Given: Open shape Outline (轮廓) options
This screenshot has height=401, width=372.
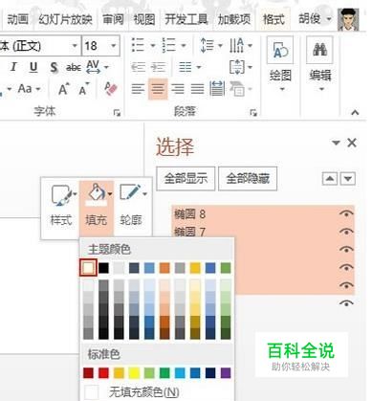Looking at the screenshot, I should coord(132,206).
